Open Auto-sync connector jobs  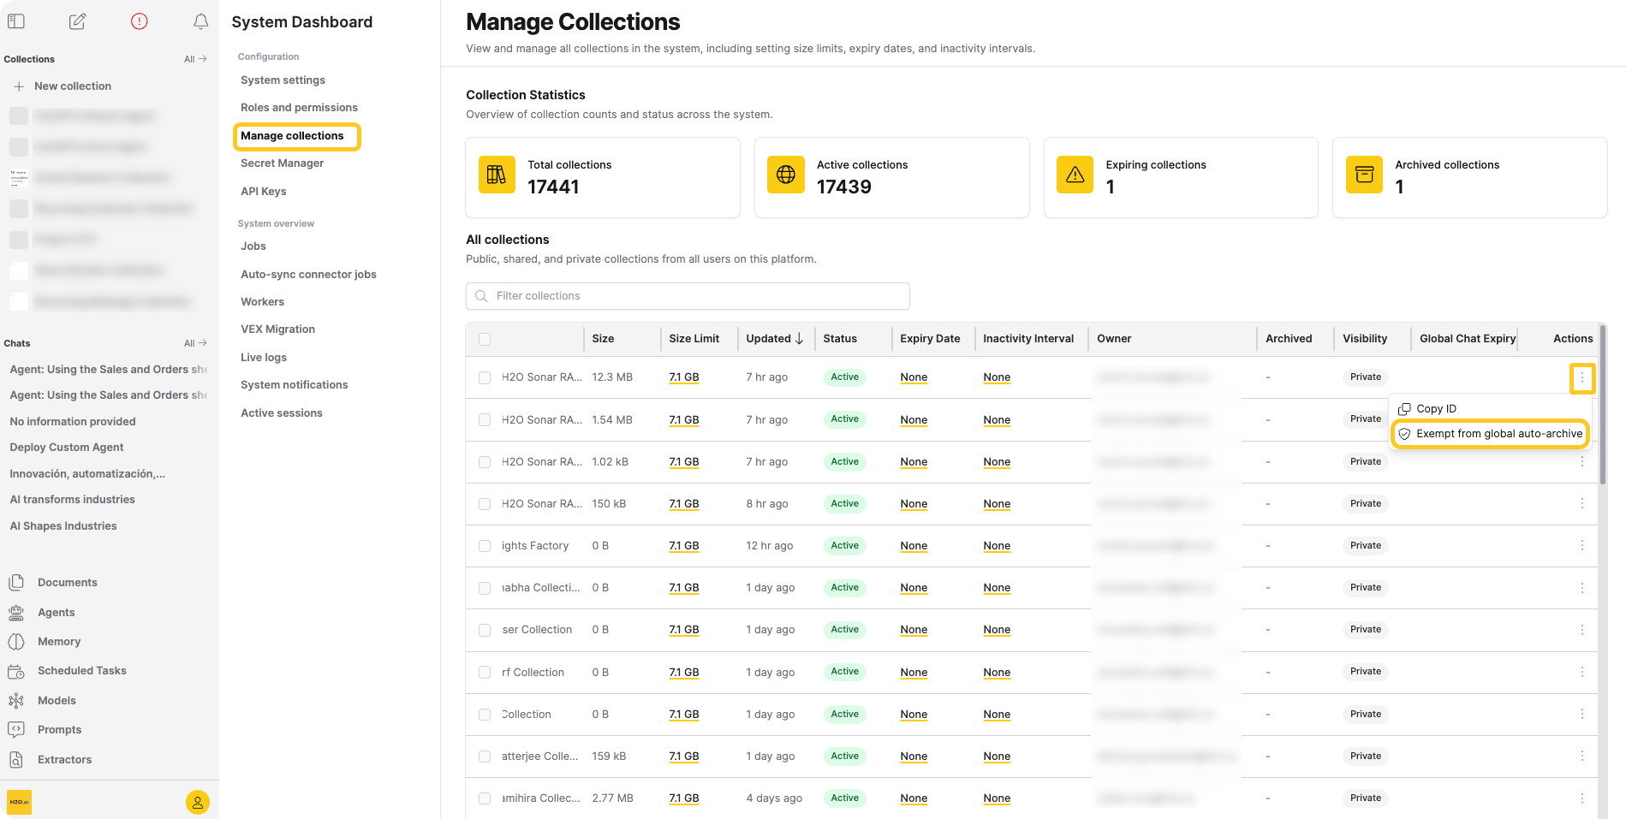pyautogui.click(x=308, y=275)
